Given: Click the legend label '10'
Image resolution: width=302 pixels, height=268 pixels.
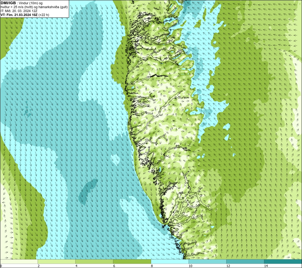Looking at the screenshot, I should [190, 266].
